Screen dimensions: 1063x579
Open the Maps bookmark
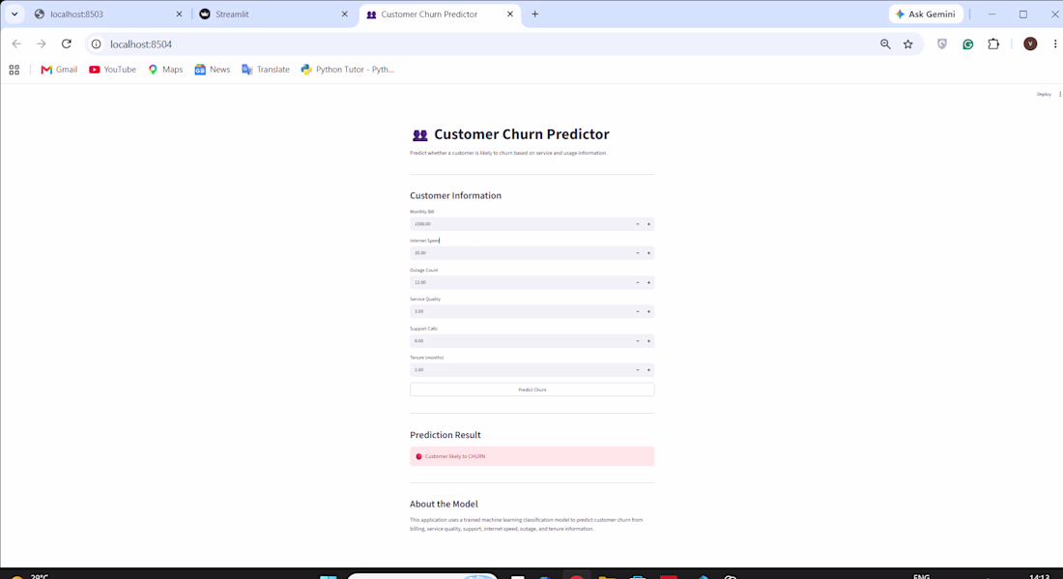click(165, 70)
